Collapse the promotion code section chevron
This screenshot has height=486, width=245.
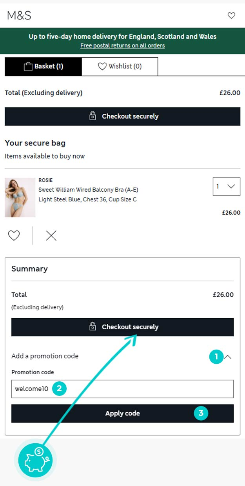228,357
